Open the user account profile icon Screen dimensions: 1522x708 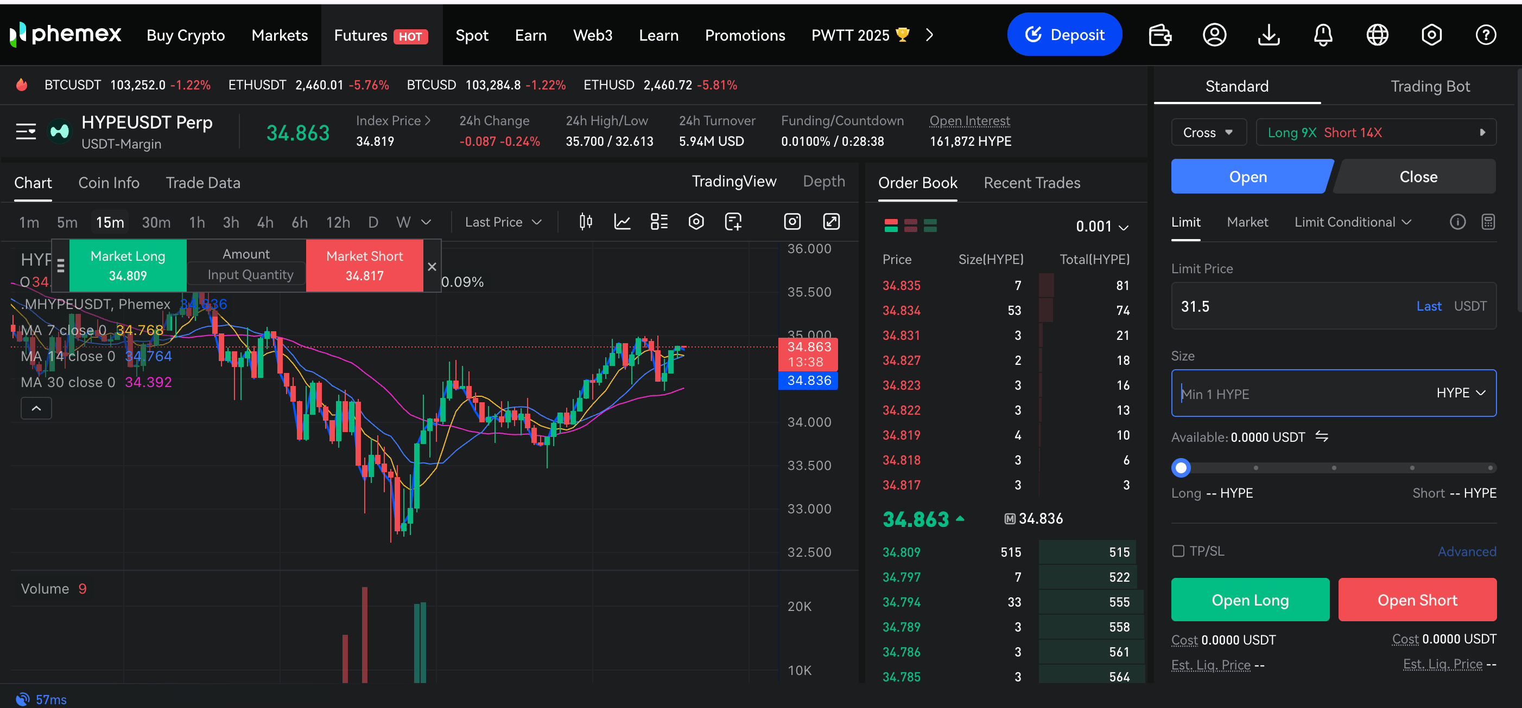(1214, 35)
